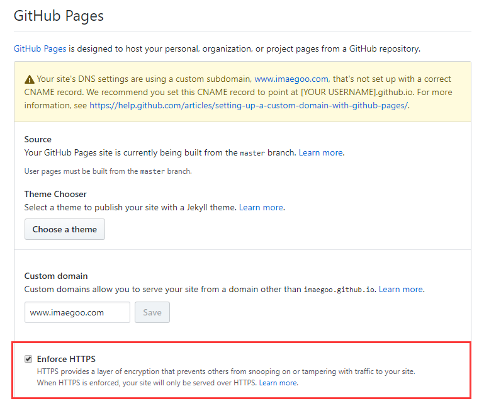The image size is (484, 408).
Task: Click the imaegoo.github.io monospace text
Action: click(x=339, y=290)
